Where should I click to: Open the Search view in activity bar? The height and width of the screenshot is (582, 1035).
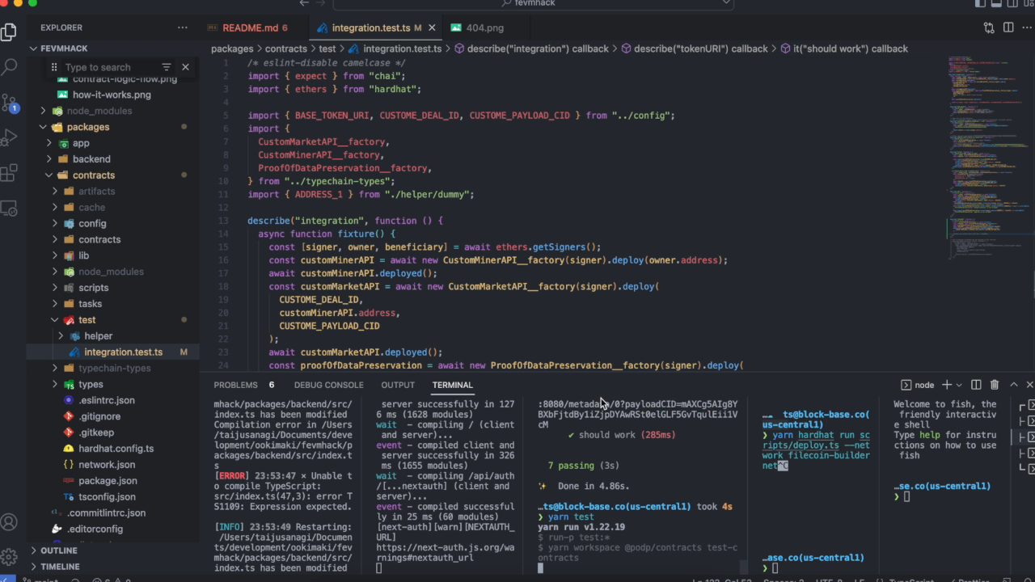(9, 67)
